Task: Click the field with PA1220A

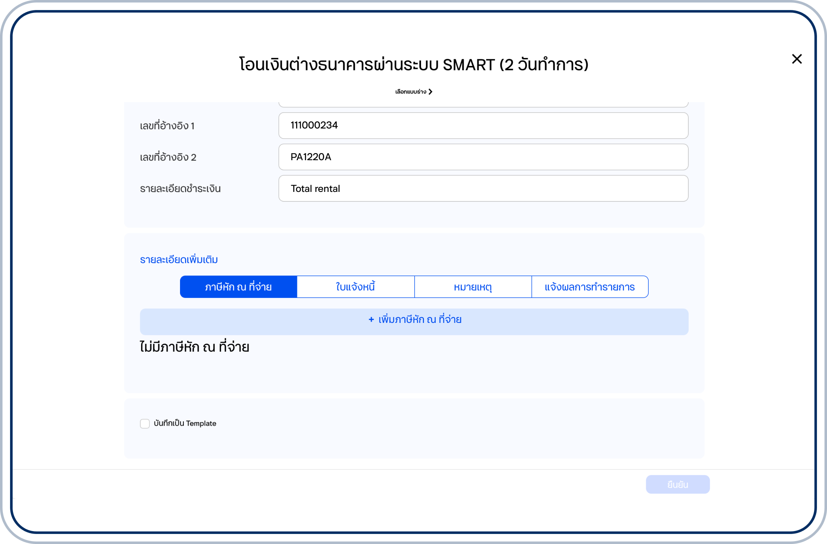Action: (483, 157)
